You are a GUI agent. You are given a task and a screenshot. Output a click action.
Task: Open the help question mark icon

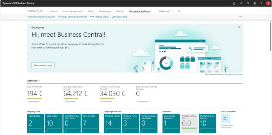(x=261, y=3)
